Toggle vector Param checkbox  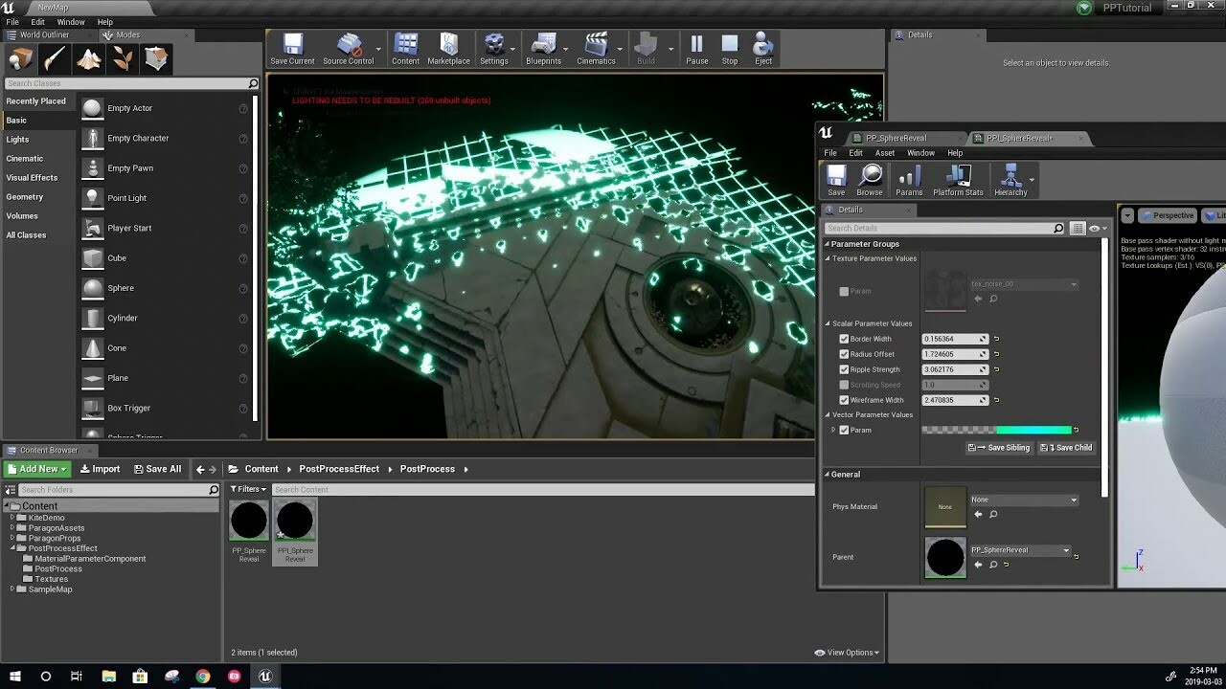coord(844,430)
